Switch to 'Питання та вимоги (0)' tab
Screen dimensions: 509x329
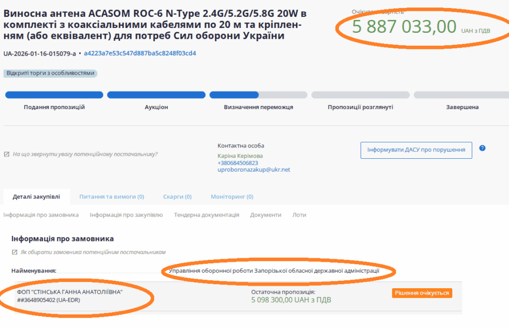(x=111, y=197)
